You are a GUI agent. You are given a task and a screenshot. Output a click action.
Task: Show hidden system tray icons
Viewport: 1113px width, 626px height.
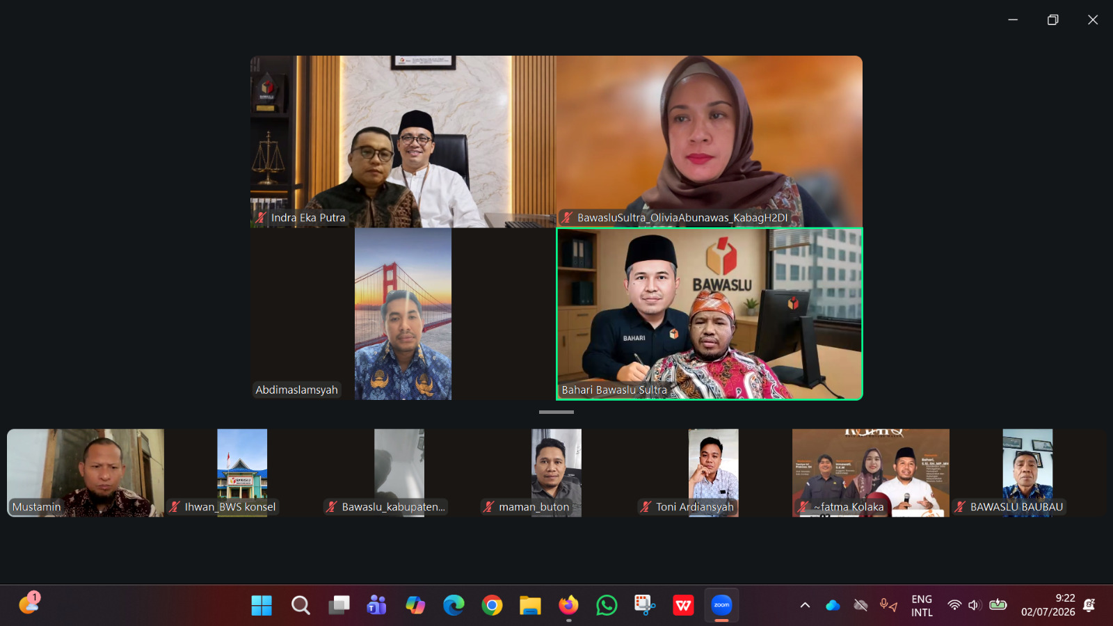pyautogui.click(x=805, y=606)
